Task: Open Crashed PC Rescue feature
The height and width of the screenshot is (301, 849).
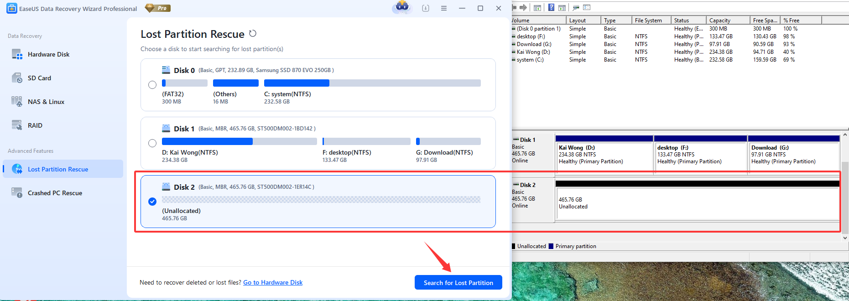Action: pyautogui.click(x=55, y=193)
